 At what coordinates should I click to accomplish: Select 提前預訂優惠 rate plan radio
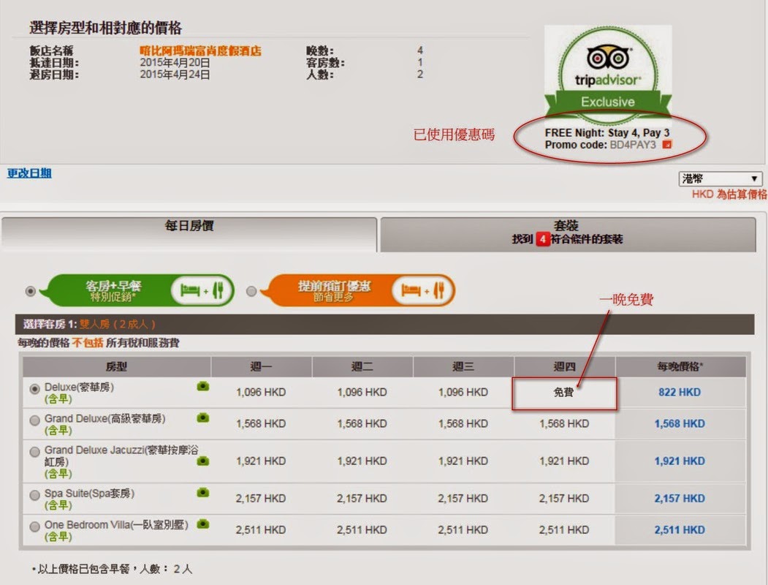click(x=252, y=291)
